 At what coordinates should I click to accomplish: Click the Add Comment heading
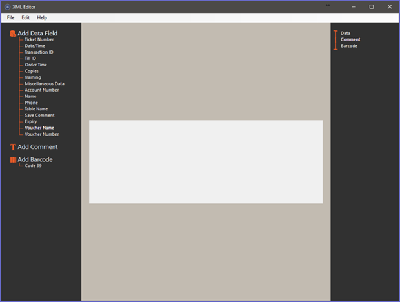pyautogui.click(x=37, y=147)
